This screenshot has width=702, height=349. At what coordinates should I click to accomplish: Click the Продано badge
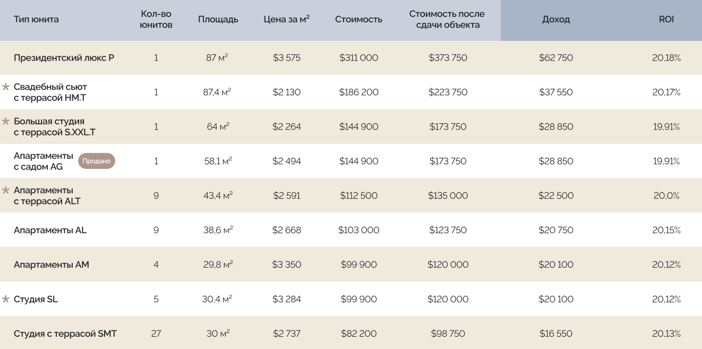click(97, 161)
